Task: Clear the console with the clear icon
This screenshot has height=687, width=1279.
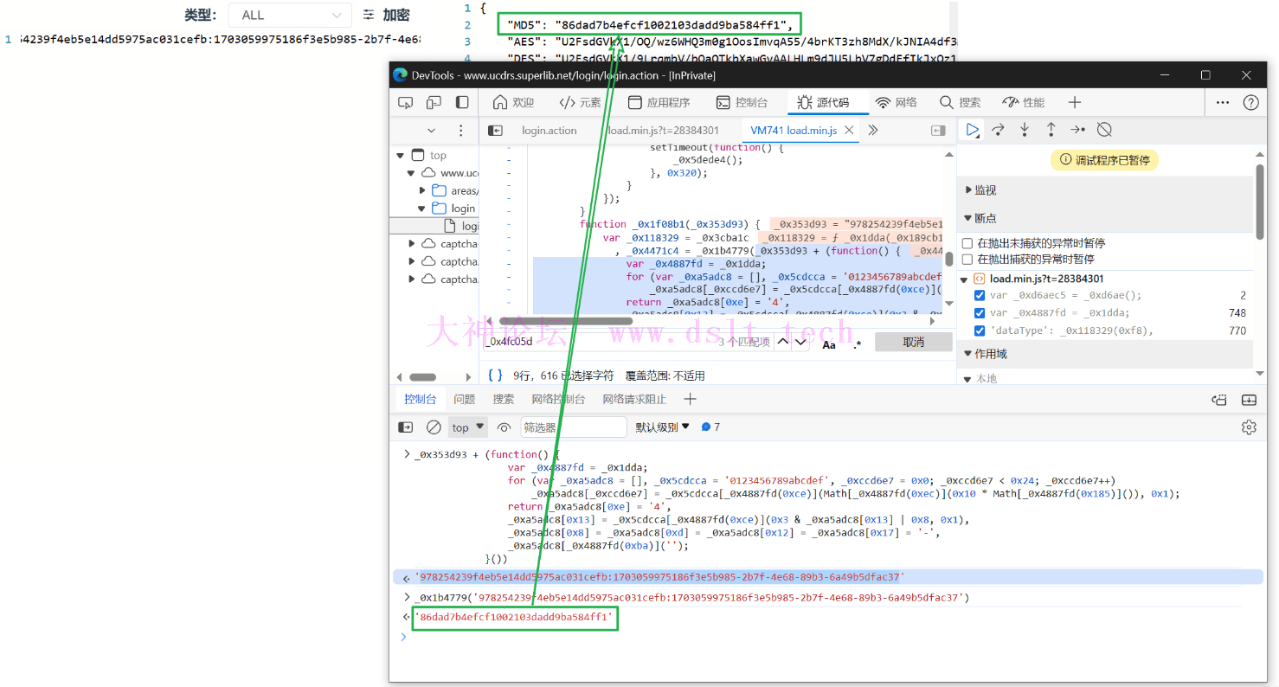Action: [x=434, y=427]
